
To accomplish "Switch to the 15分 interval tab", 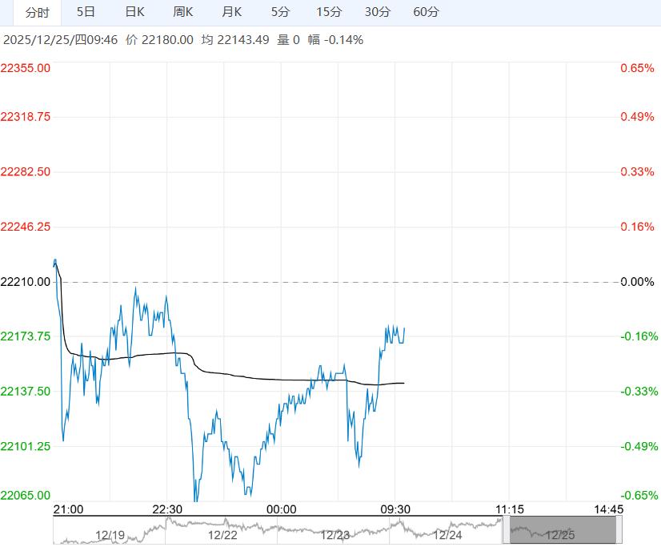I will 329,12.
